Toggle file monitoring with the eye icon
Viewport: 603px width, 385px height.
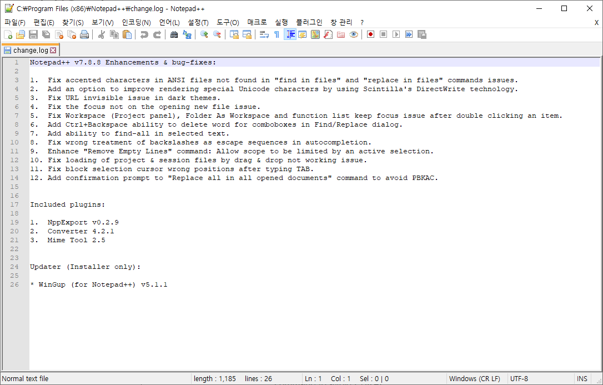coord(354,34)
